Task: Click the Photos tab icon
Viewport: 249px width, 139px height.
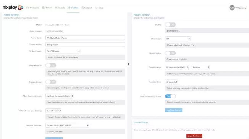Action: click(x=43, y=8)
